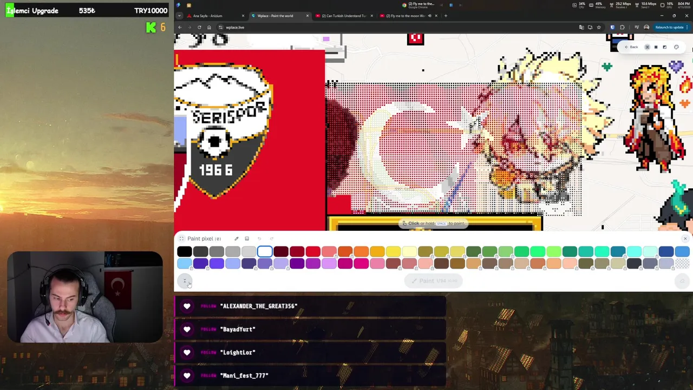Open the Bitwarden shield extension icon
Image resolution: width=693 pixels, height=390 pixels.
[612, 27]
